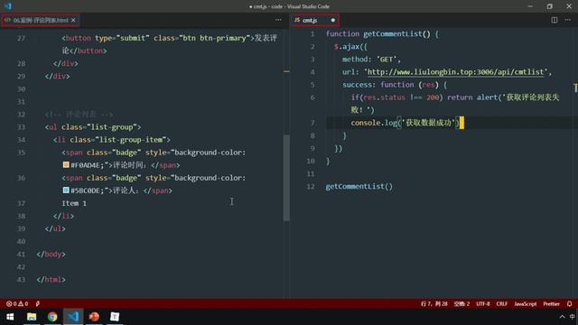Image resolution: width=578 pixels, height=325 pixels.
Task: Launch Google Chrome from the taskbar
Action: [52, 317]
